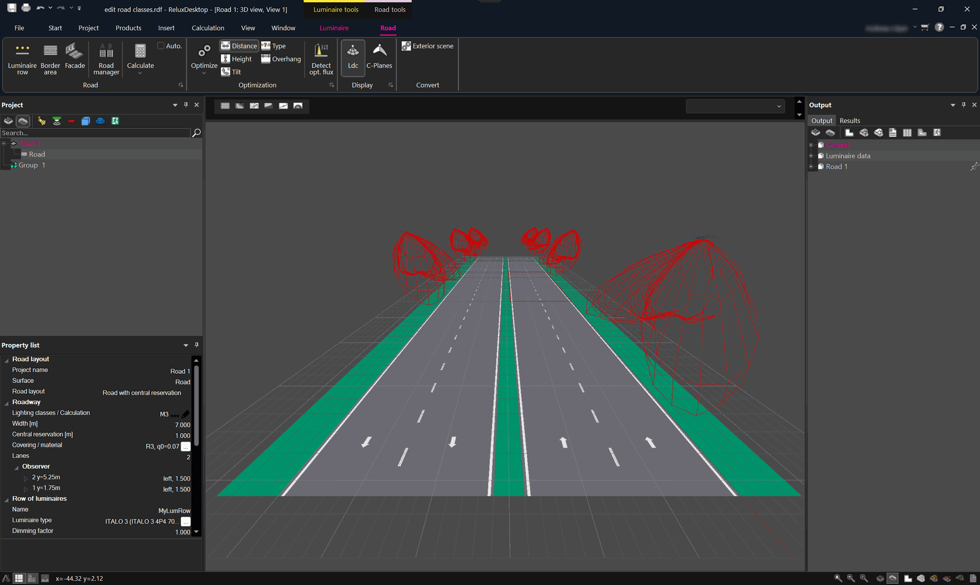
Task: Toggle C-Planes display
Action: [x=379, y=56]
